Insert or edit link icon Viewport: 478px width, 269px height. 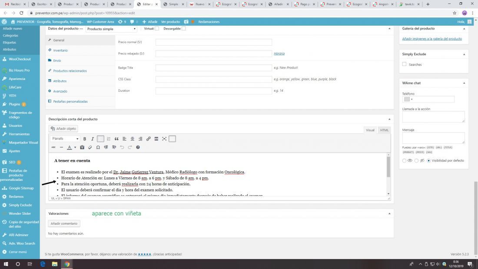point(148,139)
